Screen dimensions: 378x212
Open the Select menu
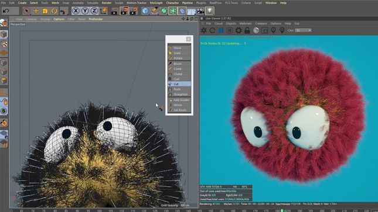pos(34,3)
